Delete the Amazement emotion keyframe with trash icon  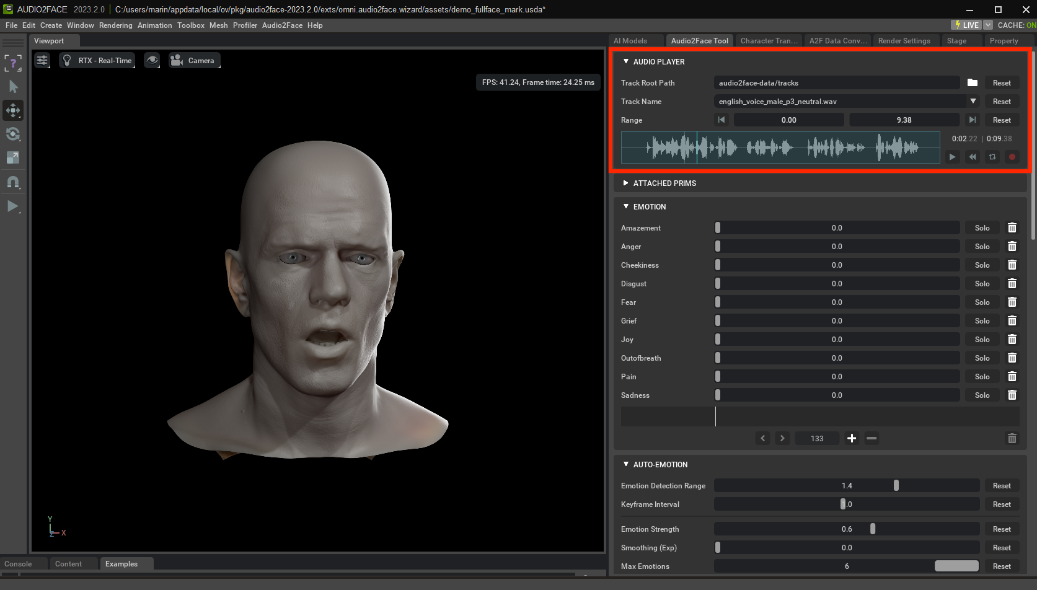tap(1012, 228)
